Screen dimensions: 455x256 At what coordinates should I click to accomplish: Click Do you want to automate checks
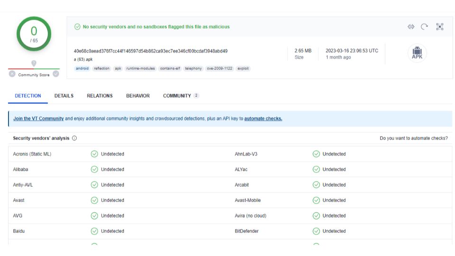[414, 138]
